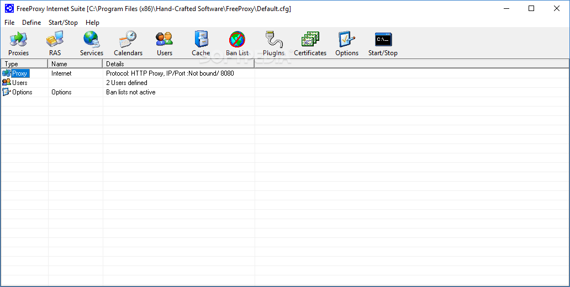Open the Options toolbar icon
Image resolution: width=570 pixels, height=287 pixels.
(346, 39)
